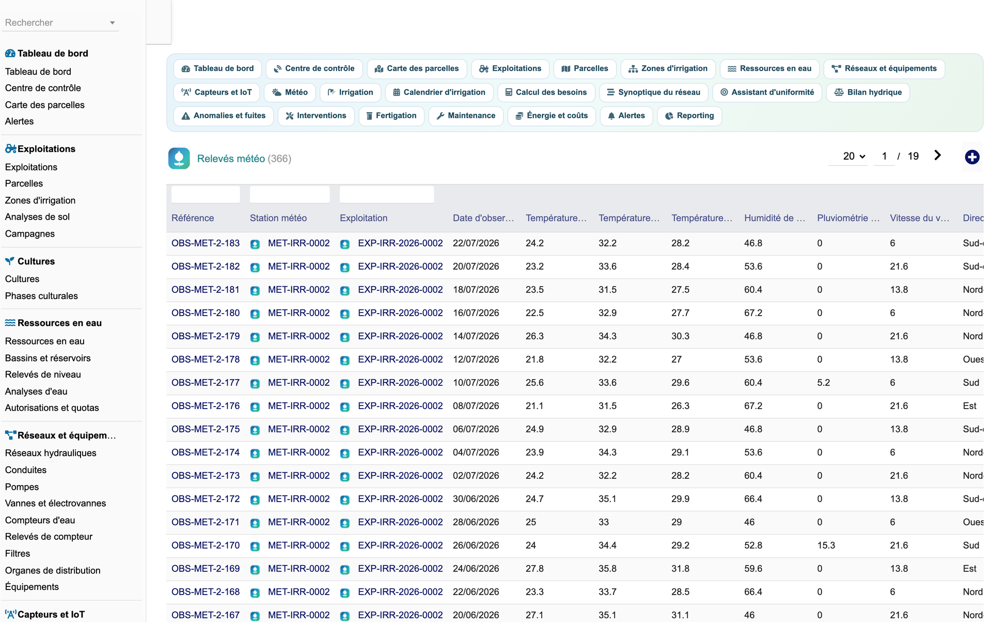The image size is (1005, 622).
Task: Click the Cultures seedling section icon
Action: [x=10, y=261]
